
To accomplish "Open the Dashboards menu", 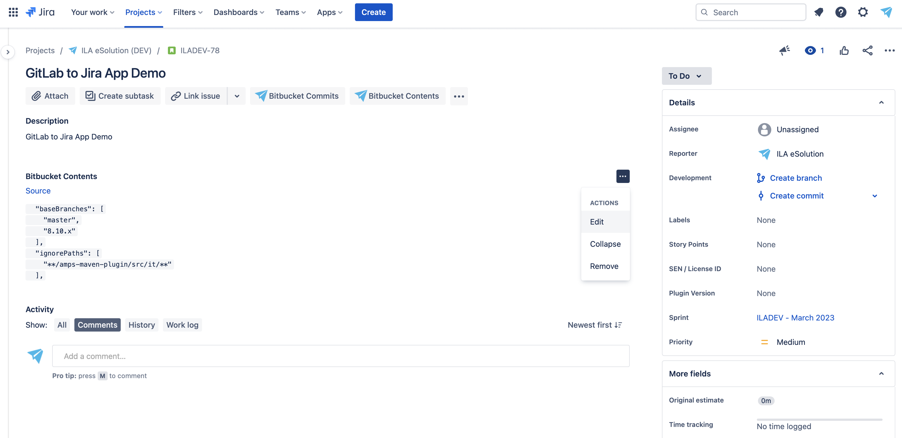I will click(238, 12).
